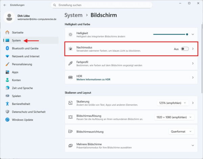
Task: Open Netzwerk und Internet settings
Action: 31,56
